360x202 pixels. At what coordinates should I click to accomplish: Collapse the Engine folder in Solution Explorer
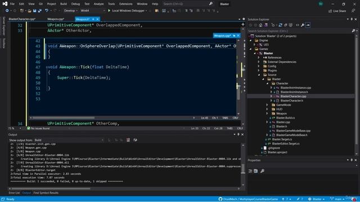tap(251, 40)
